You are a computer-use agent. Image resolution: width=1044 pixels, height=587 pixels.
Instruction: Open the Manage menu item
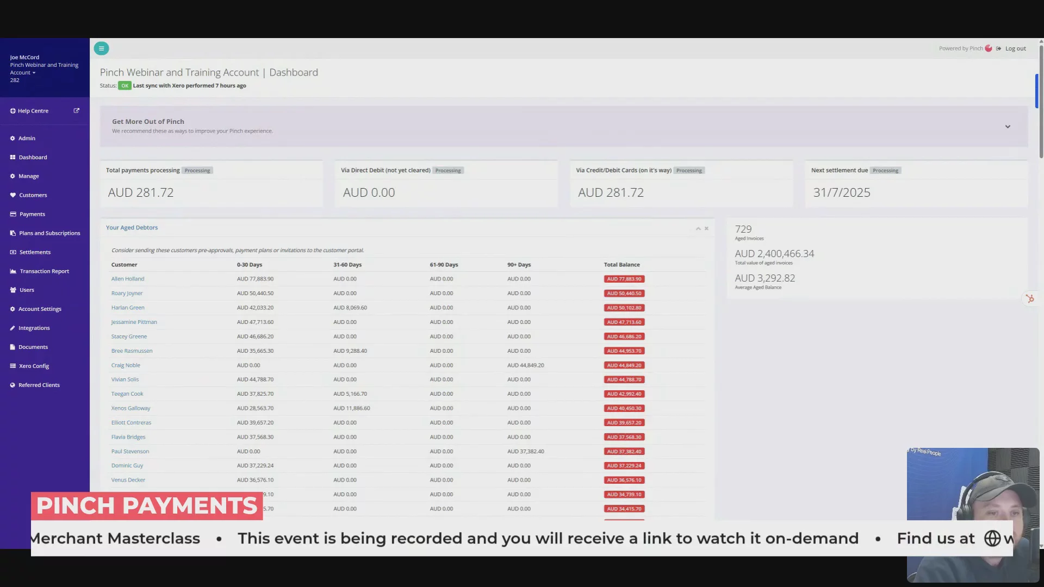click(x=29, y=177)
